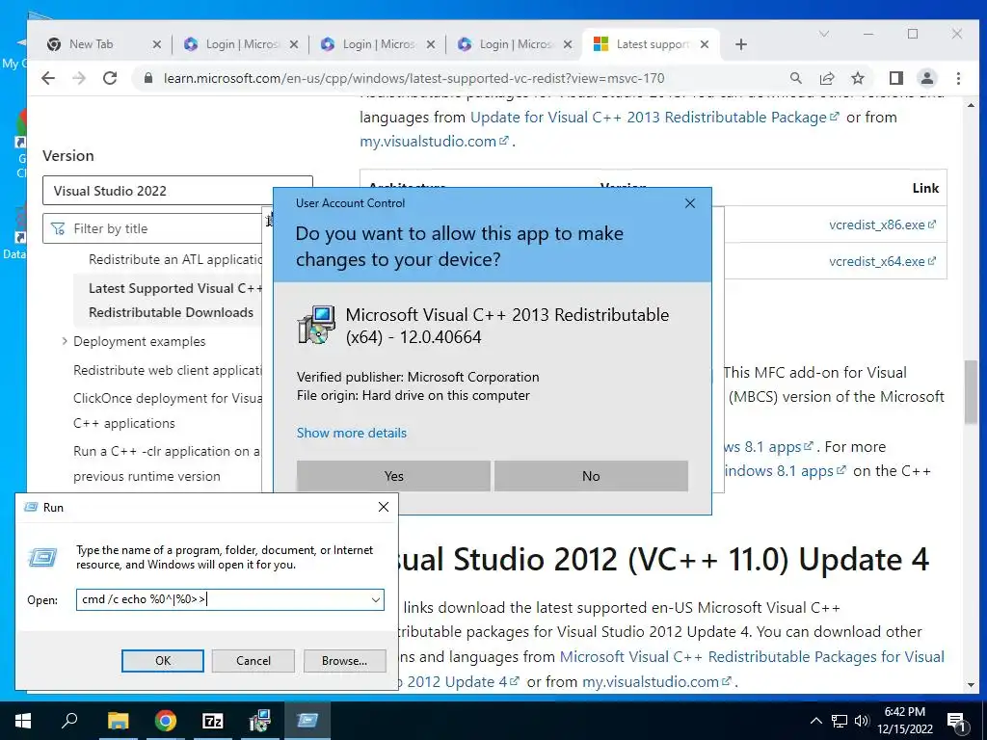The width and height of the screenshot is (987, 740).
Task: Close the User Account Control dialog
Action: point(690,203)
